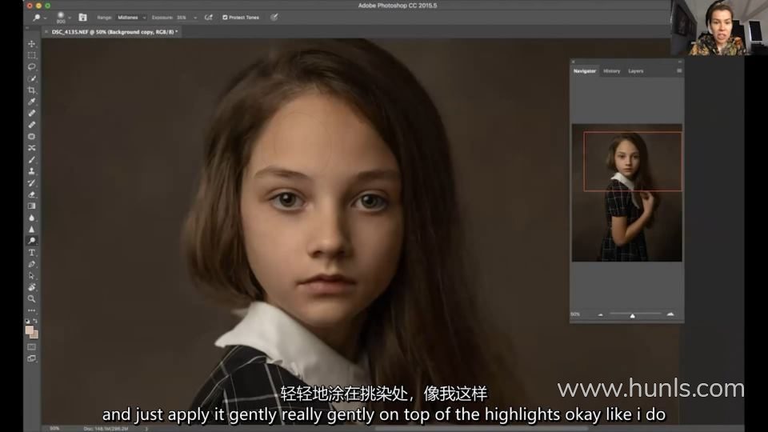768x432 pixels.
Task: Select the Gradient tool
Action: (32, 206)
